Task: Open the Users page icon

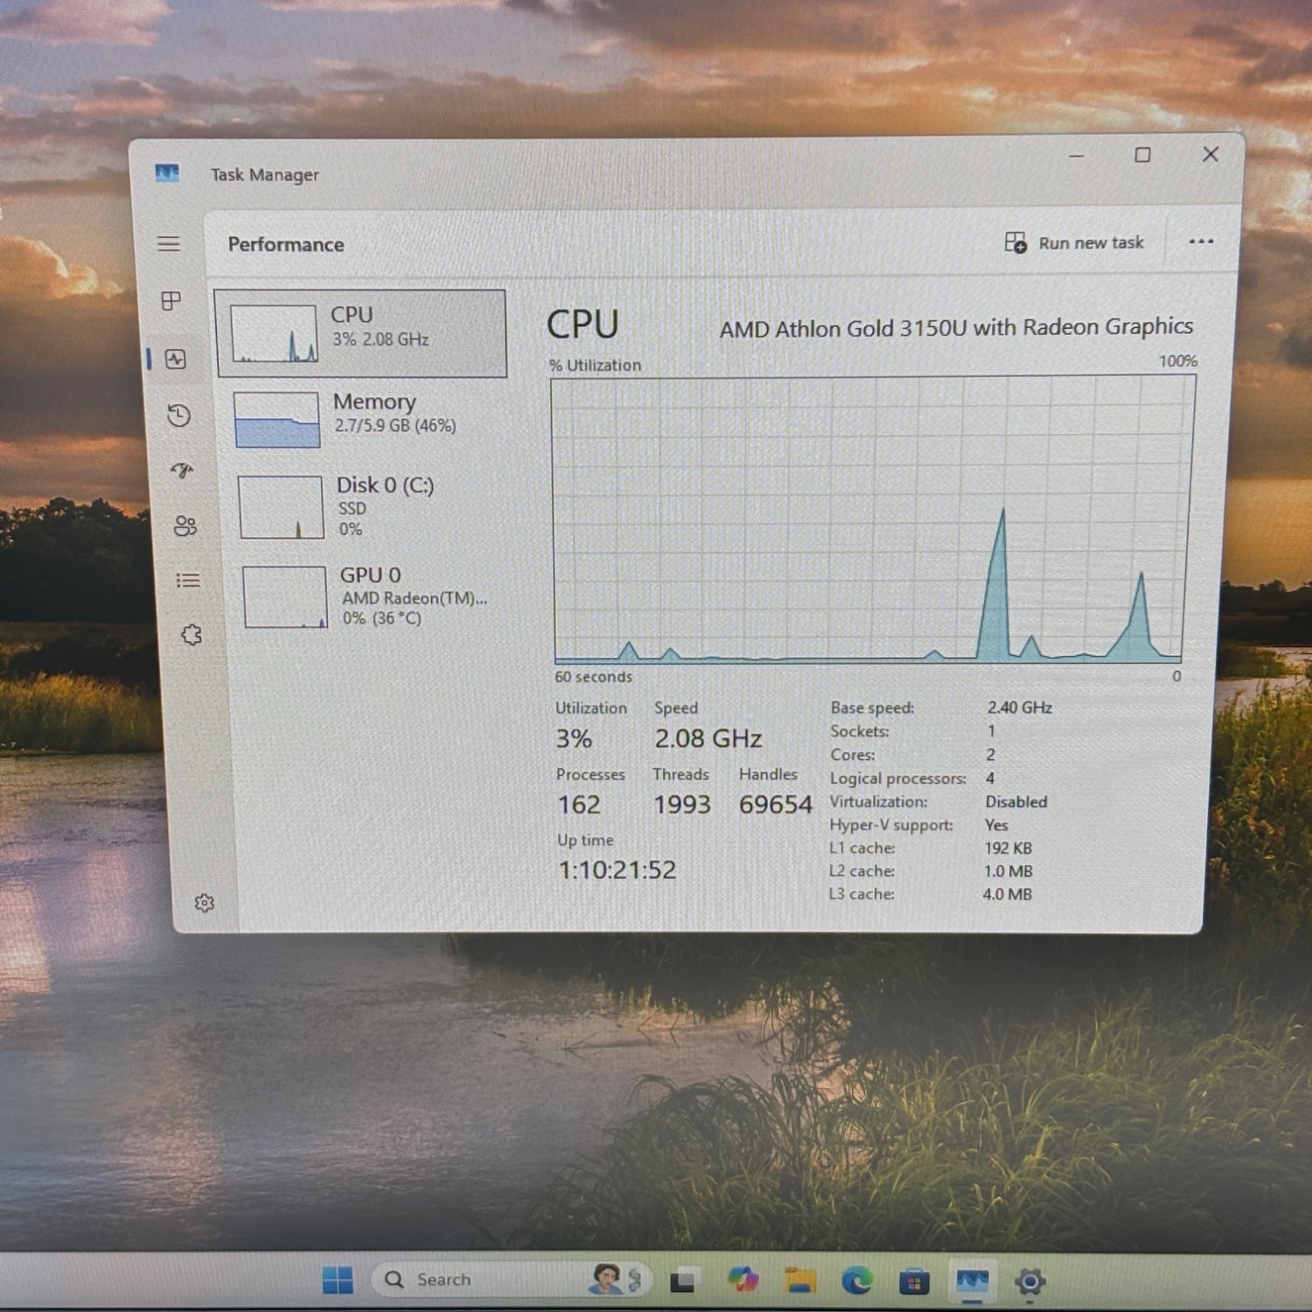Action: (185, 526)
